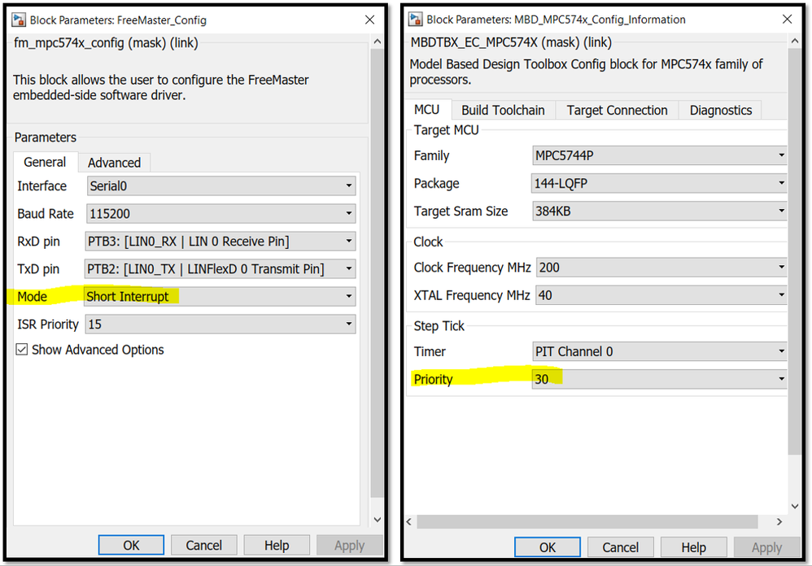Open the Interface dropdown set to Serial0
The image size is (812, 566).
click(221, 185)
